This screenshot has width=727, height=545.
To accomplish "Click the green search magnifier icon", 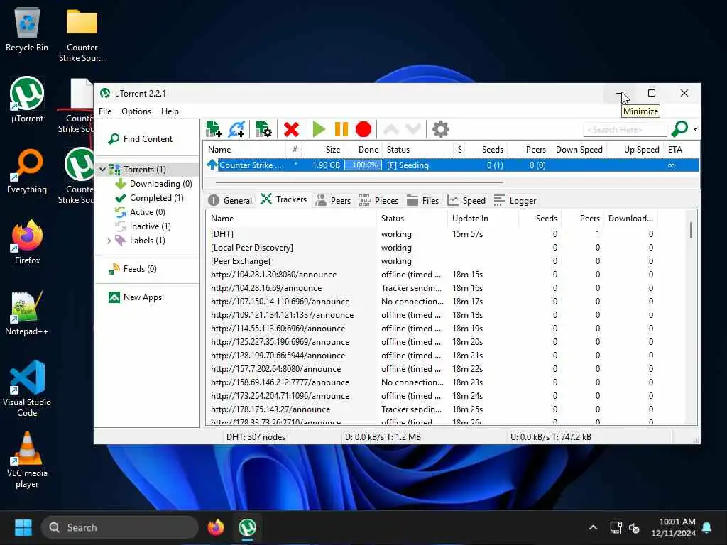I will pyautogui.click(x=679, y=129).
